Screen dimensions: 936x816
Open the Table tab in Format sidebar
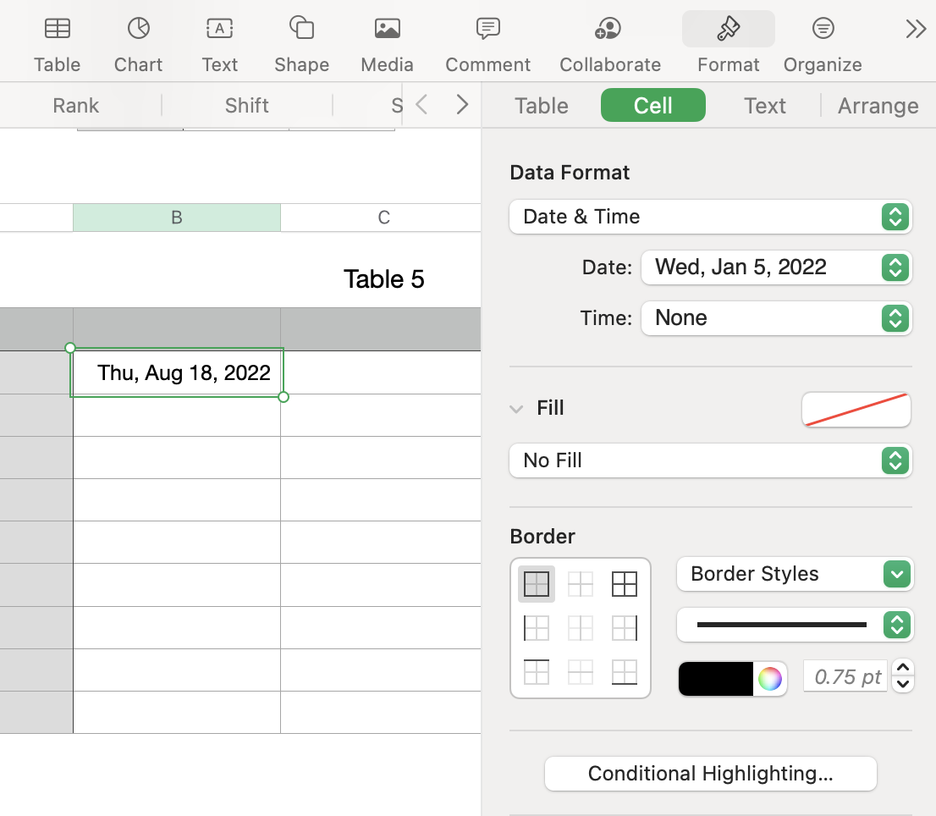click(x=541, y=105)
